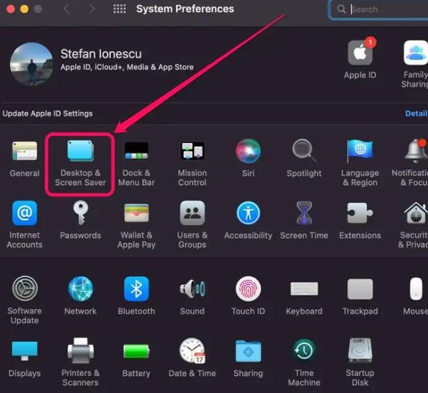Click the red close window button
The width and height of the screenshot is (428, 393).
click(x=10, y=9)
